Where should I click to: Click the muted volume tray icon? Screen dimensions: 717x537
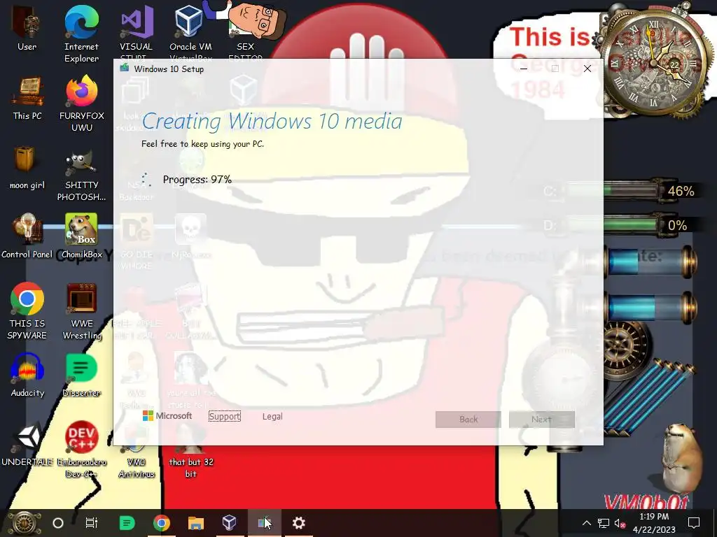(x=620, y=523)
